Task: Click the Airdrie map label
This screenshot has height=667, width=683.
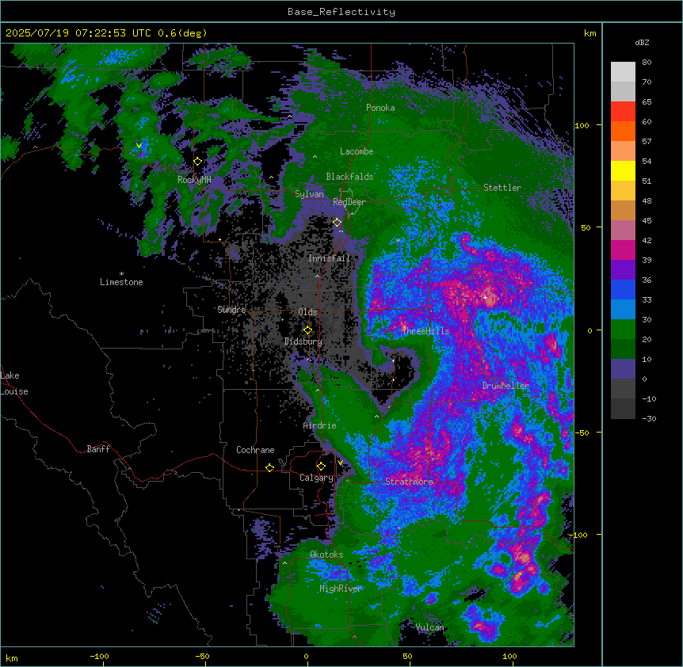Action: point(319,425)
